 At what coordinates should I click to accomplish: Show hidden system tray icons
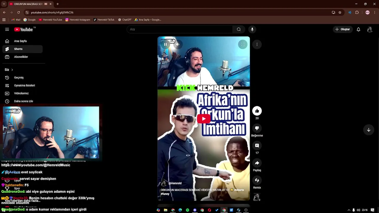pos(349,210)
